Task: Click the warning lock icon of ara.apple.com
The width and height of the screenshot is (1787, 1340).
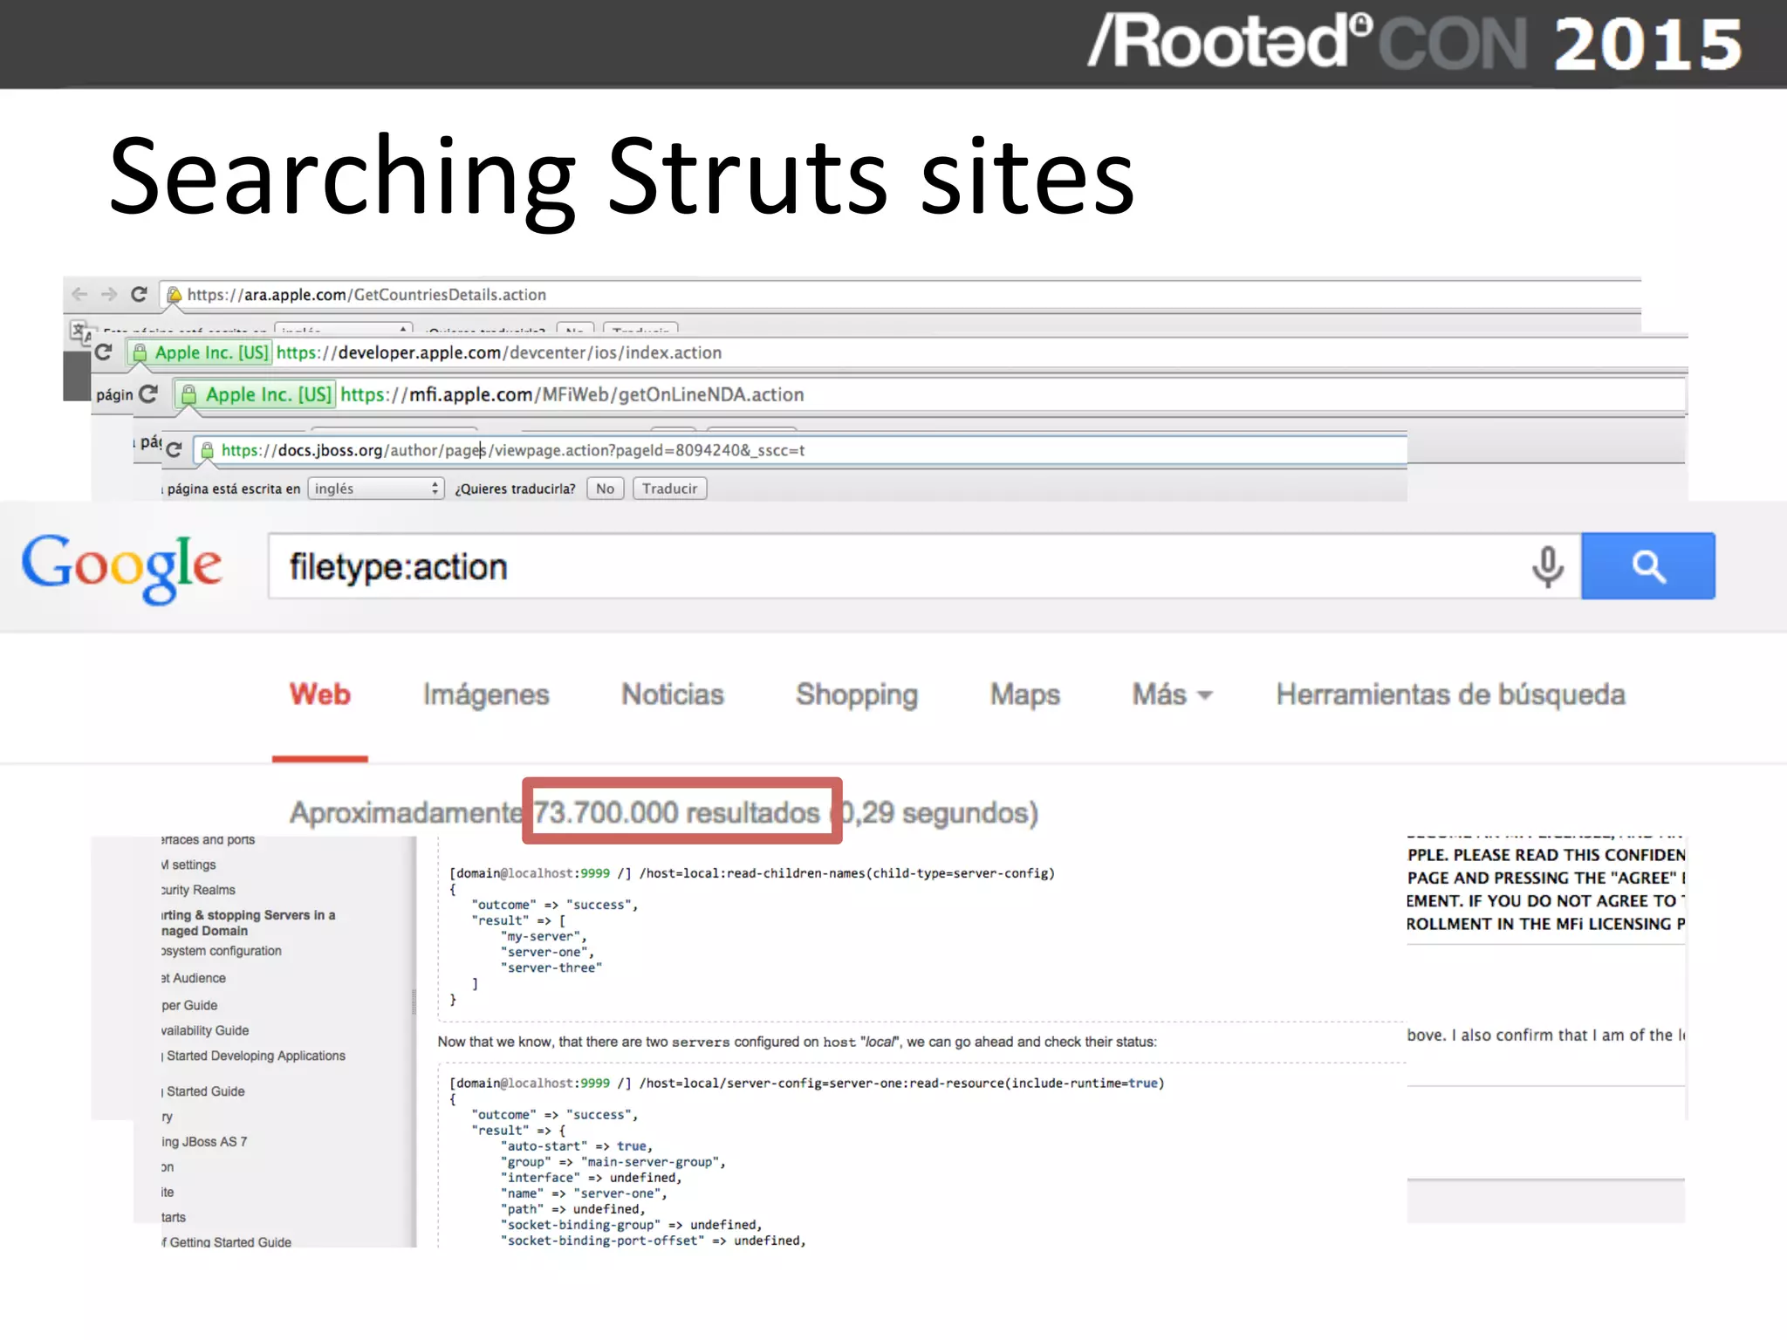Action: [x=175, y=295]
